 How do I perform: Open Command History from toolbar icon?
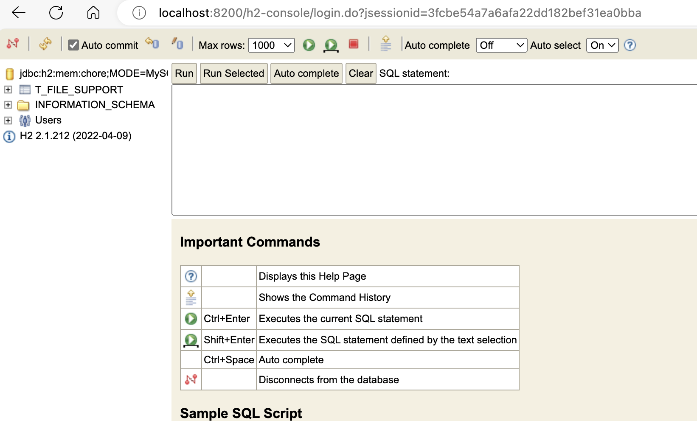pyautogui.click(x=385, y=44)
